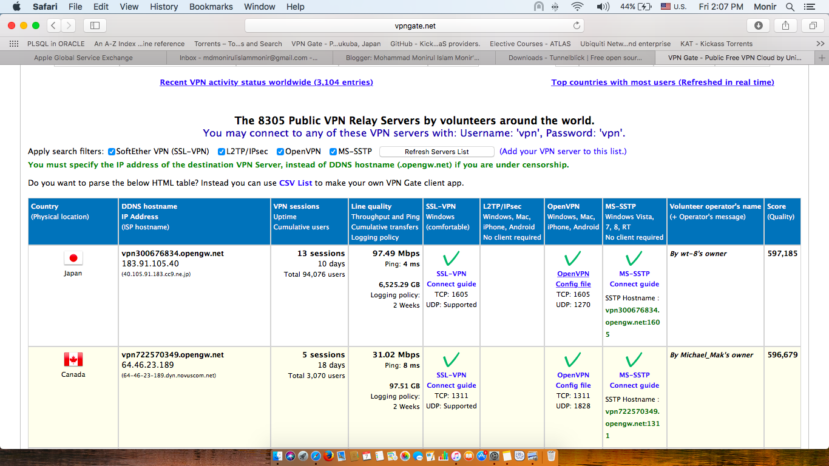
Task: Open the Bookmarks menu
Action: (211, 7)
